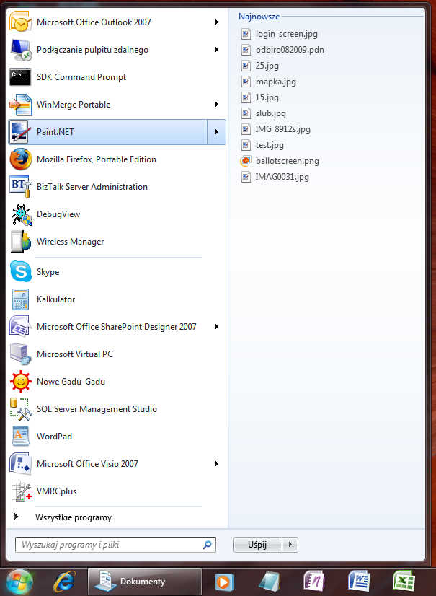The image size is (436, 596).
Task: Click the Nowe Gadu-Gadu label
Action: pos(71,382)
